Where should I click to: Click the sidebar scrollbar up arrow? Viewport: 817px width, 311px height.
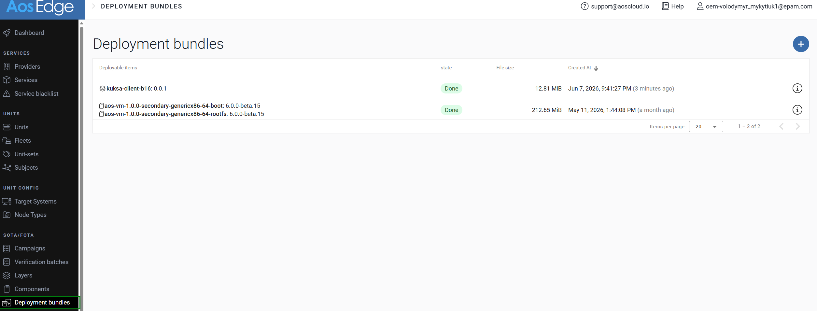[81, 23]
